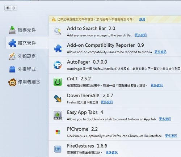Image resolution: width=181 pixels, height=157 pixels.
Task: Click the green CoLT extension icon
Action: click(58, 82)
